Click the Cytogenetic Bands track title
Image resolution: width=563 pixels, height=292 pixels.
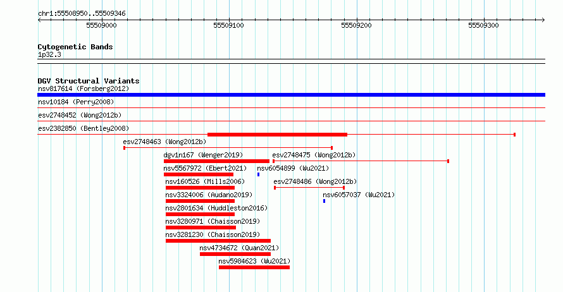pyautogui.click(x=75, y=47)
